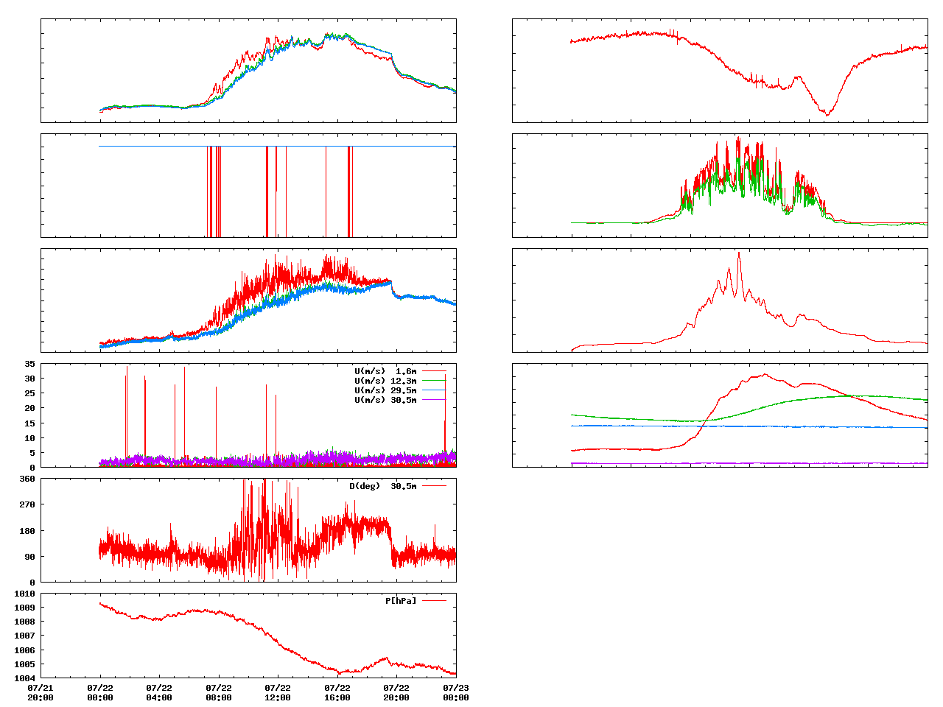Viewport: 943px width, 707px height.
Task: Click the "90" direction axis label
Action: pyautogui.click(x=29, y=557)
